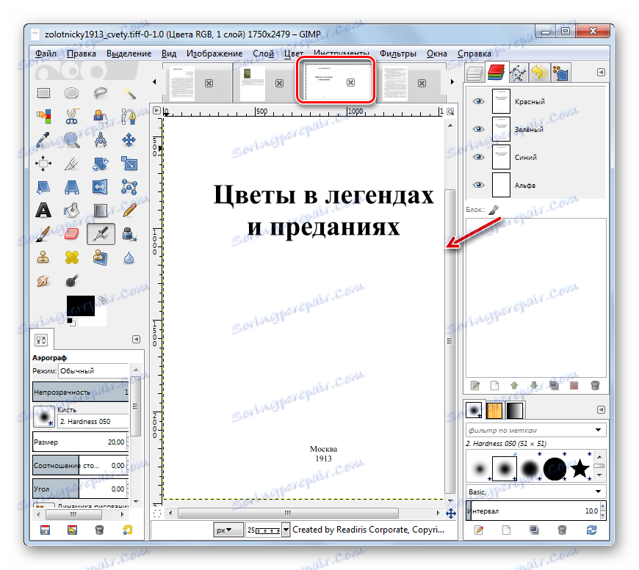
Task: Close the first image tab
Action: (x=209, y=83)
